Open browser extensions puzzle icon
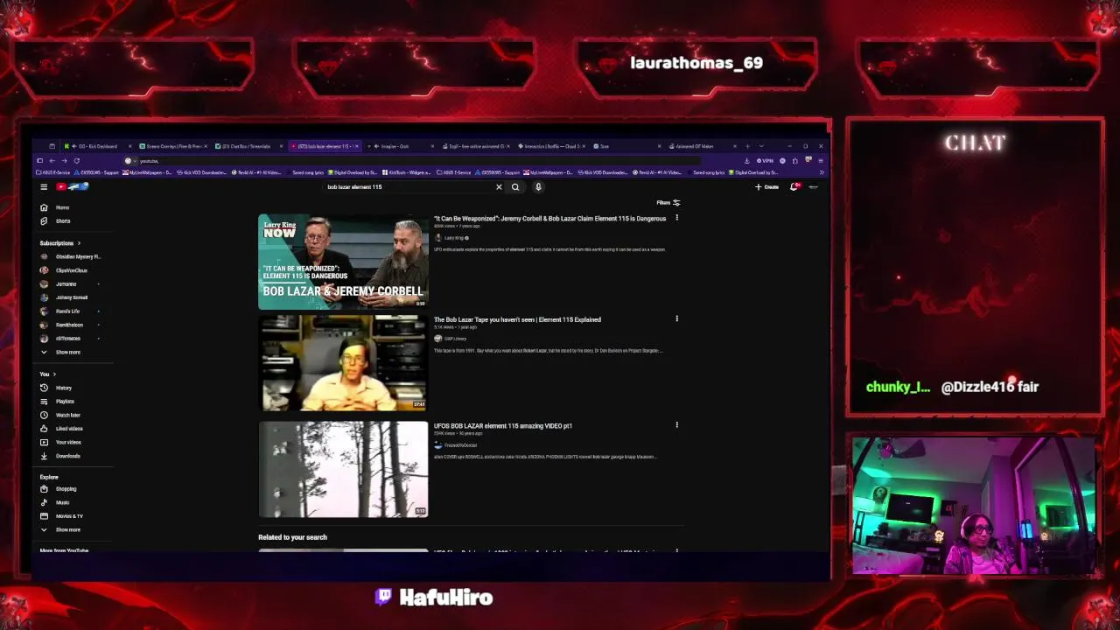Image resolution: width=1120 pixels, height=630 pixels. pyautogui.click(x=795, y=160)
